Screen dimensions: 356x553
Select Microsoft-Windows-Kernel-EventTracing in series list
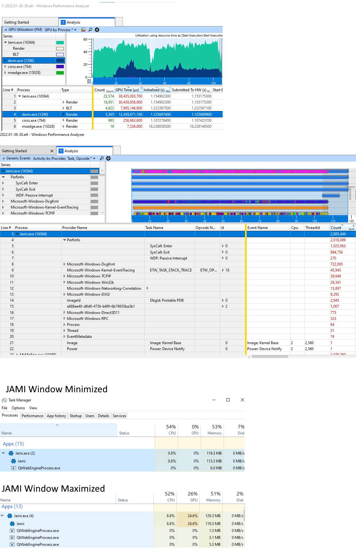pos(44,207)
